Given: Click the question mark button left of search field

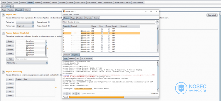Looking at the screenshot, I should pos(65,93).
